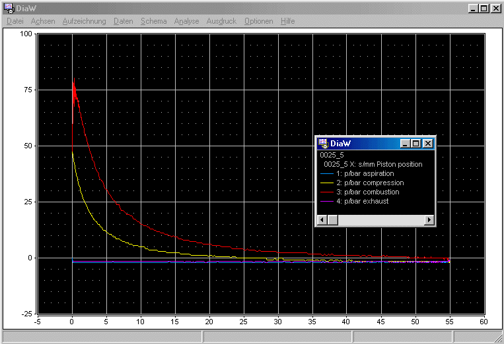
Task: Open the Ausdruck menu
Action: point(221,21)
